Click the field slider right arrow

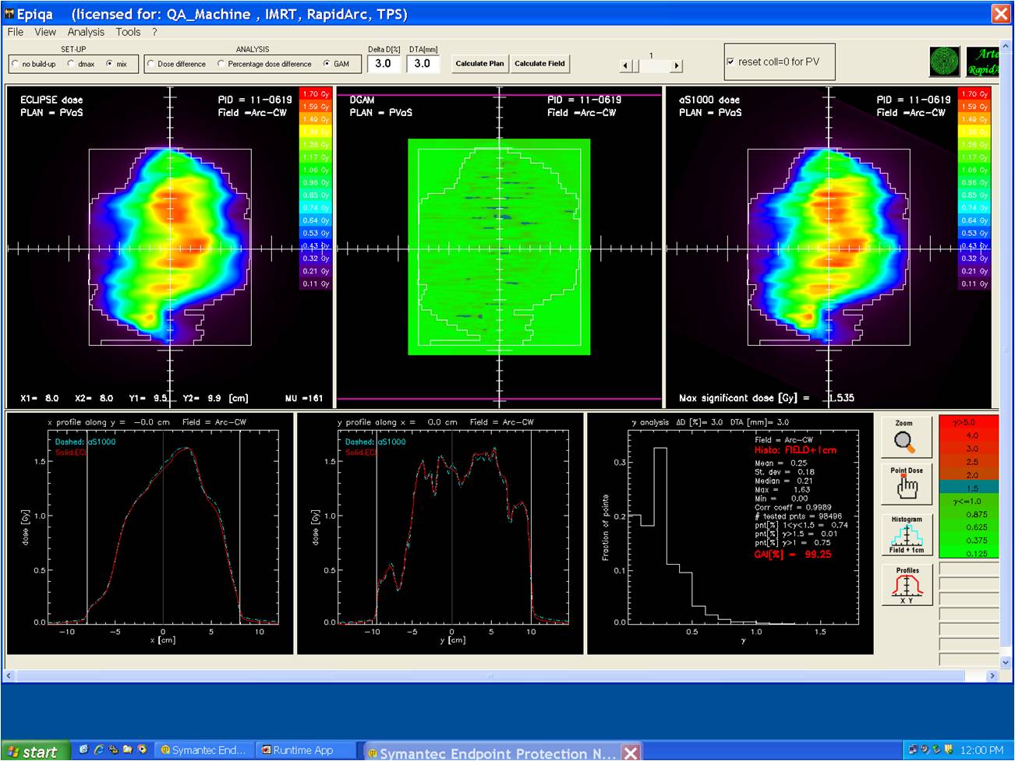(677, 66)
